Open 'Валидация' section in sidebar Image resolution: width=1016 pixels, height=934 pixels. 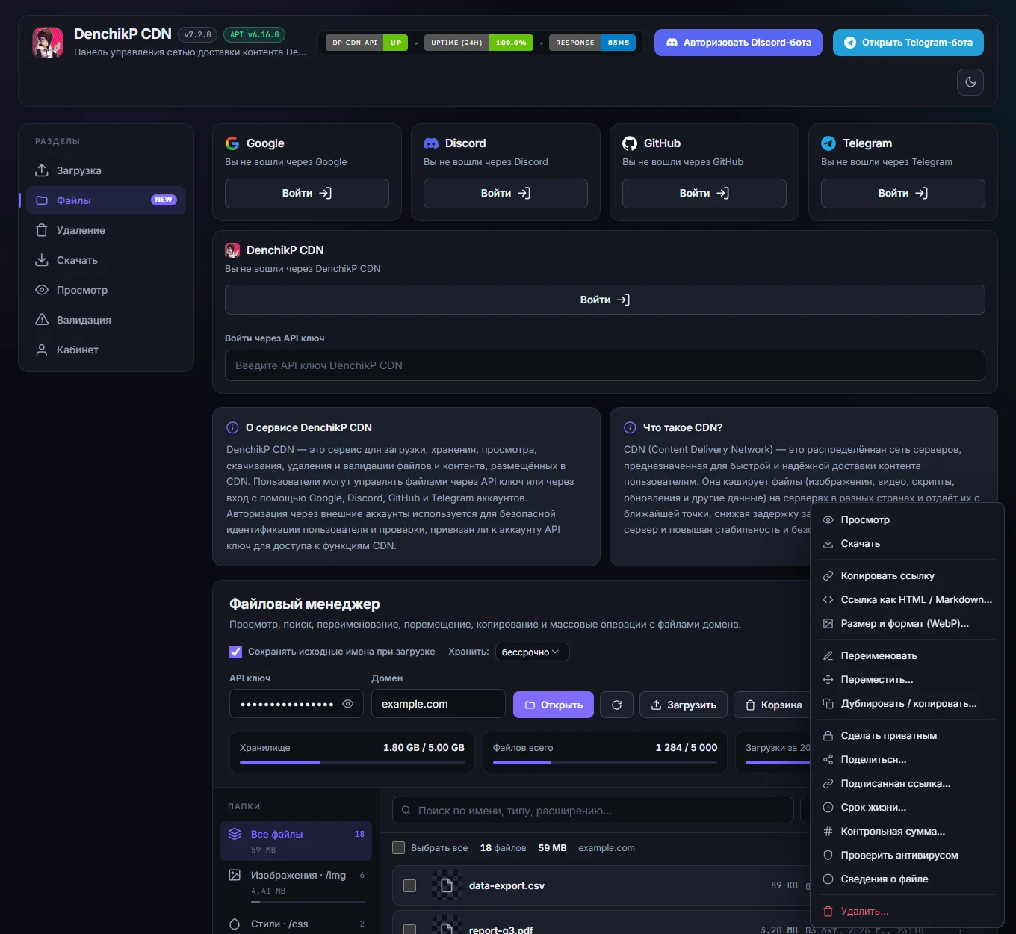[106, 320]
